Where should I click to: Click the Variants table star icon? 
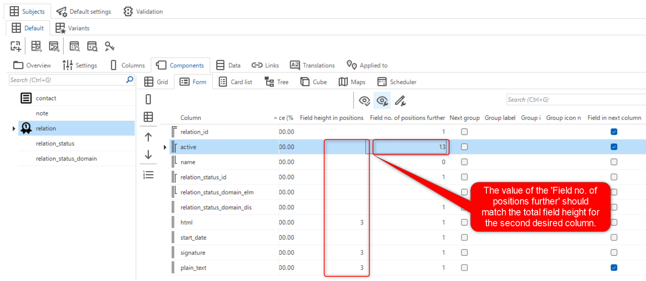[60, 28]
